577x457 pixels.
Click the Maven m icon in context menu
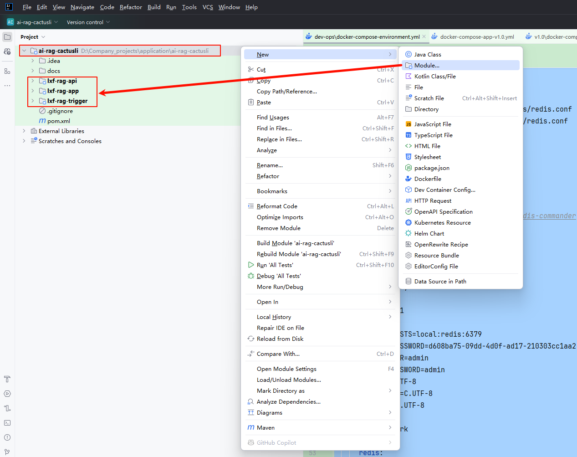pos(251,427)
